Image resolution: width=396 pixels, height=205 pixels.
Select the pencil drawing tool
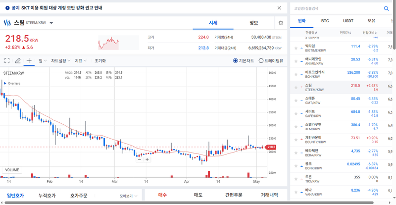[x=18, y=61]
